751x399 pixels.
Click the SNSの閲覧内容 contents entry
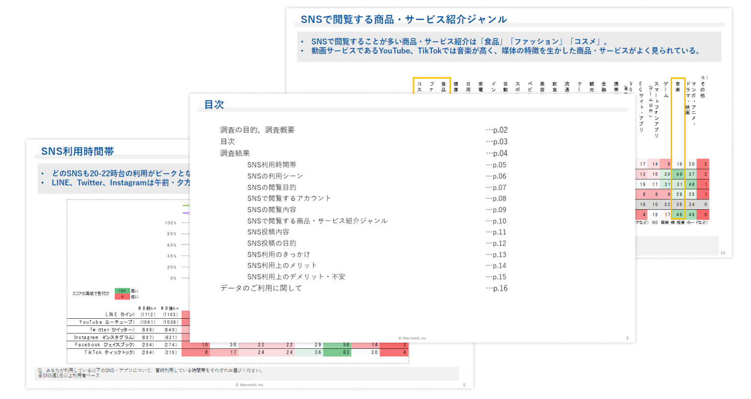(272, 210)
